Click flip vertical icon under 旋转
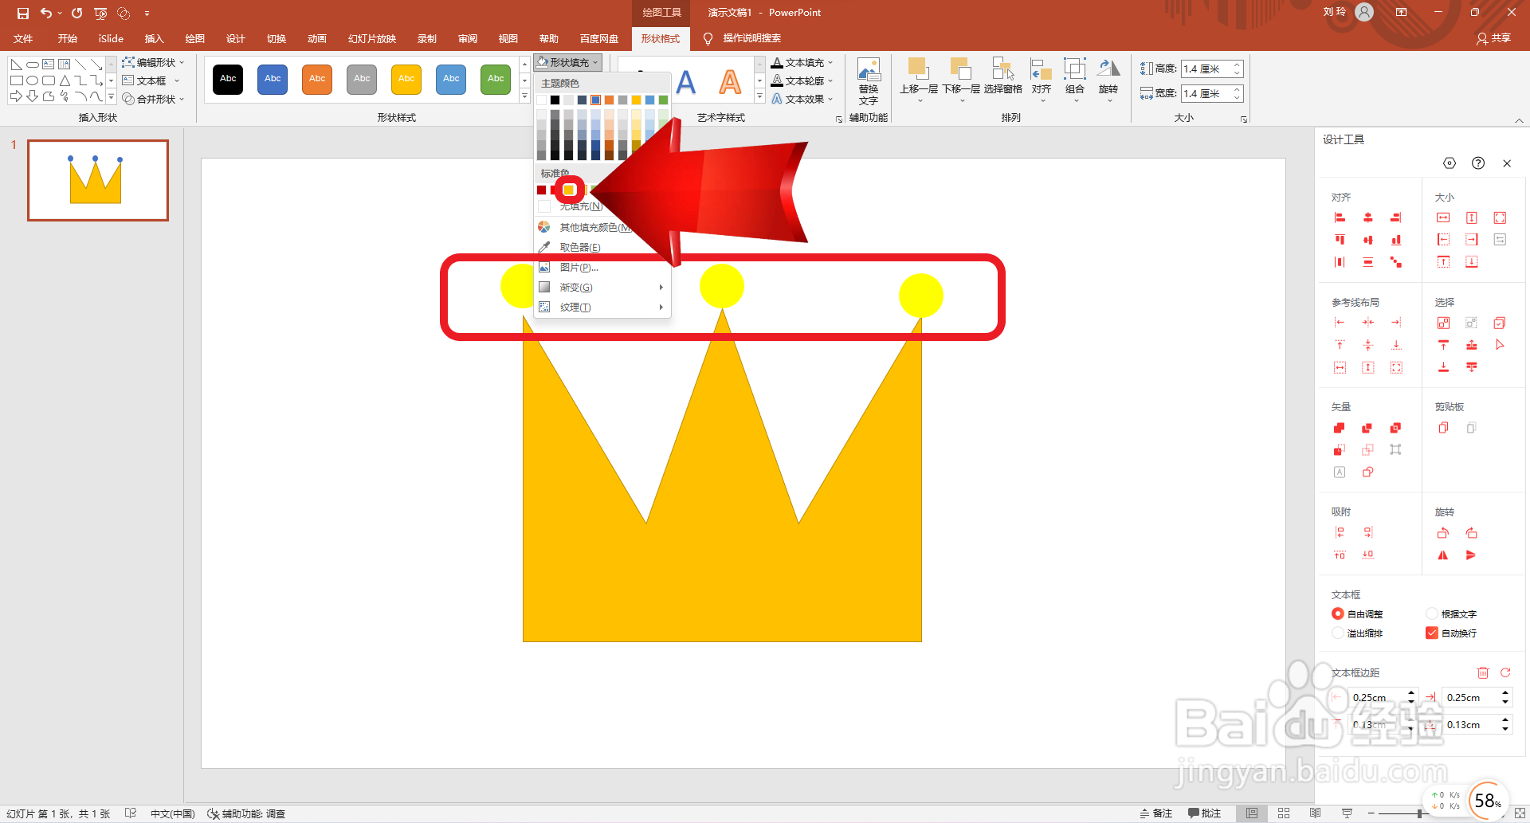Screen dimensions: 1530x823 [1472, 555]
